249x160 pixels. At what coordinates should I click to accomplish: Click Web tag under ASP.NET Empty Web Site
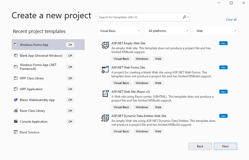[158, 59]
